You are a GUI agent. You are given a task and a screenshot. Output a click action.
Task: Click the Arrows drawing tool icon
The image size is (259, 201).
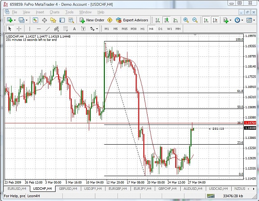(92, 29)
